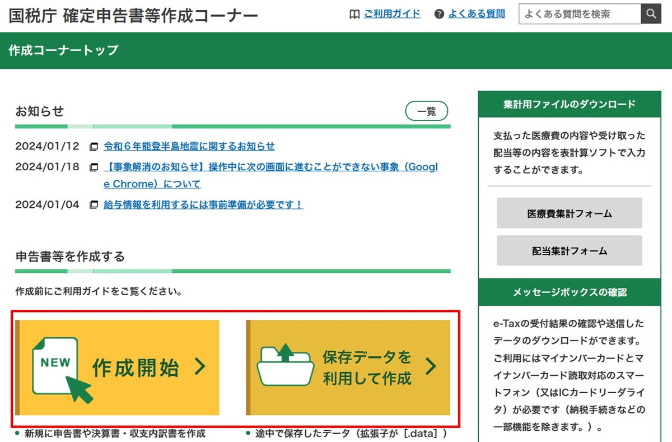The height and width of the screenshot is (442, 672).
Task: Click the folder upload icon in 保存データ
Action: click(285, 365)
